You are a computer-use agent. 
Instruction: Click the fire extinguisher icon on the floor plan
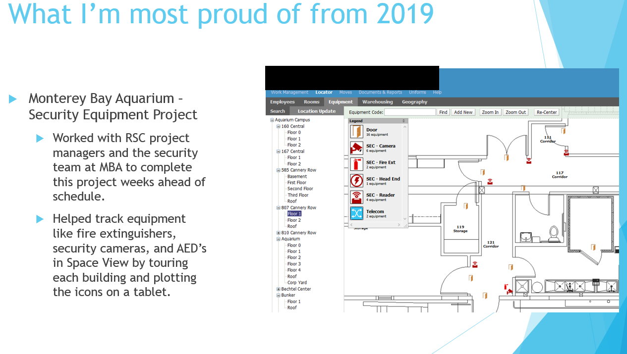coord(505,287)
